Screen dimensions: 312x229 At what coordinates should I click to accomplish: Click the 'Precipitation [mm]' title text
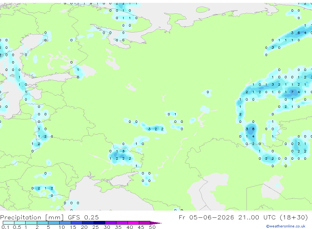[x=32, y=217]
